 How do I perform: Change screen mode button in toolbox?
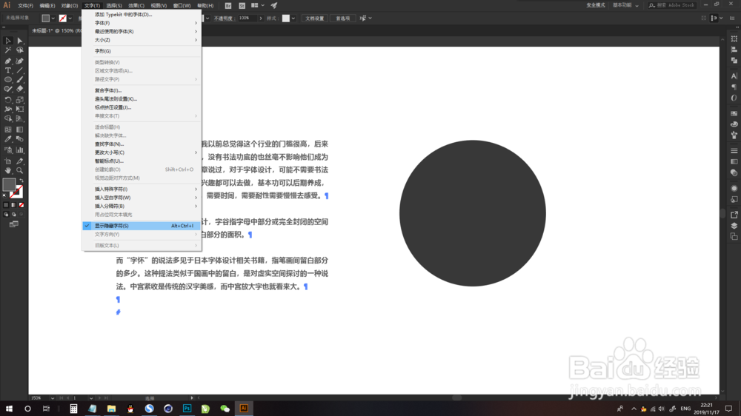pyautogui.click(x=13, y=224)
